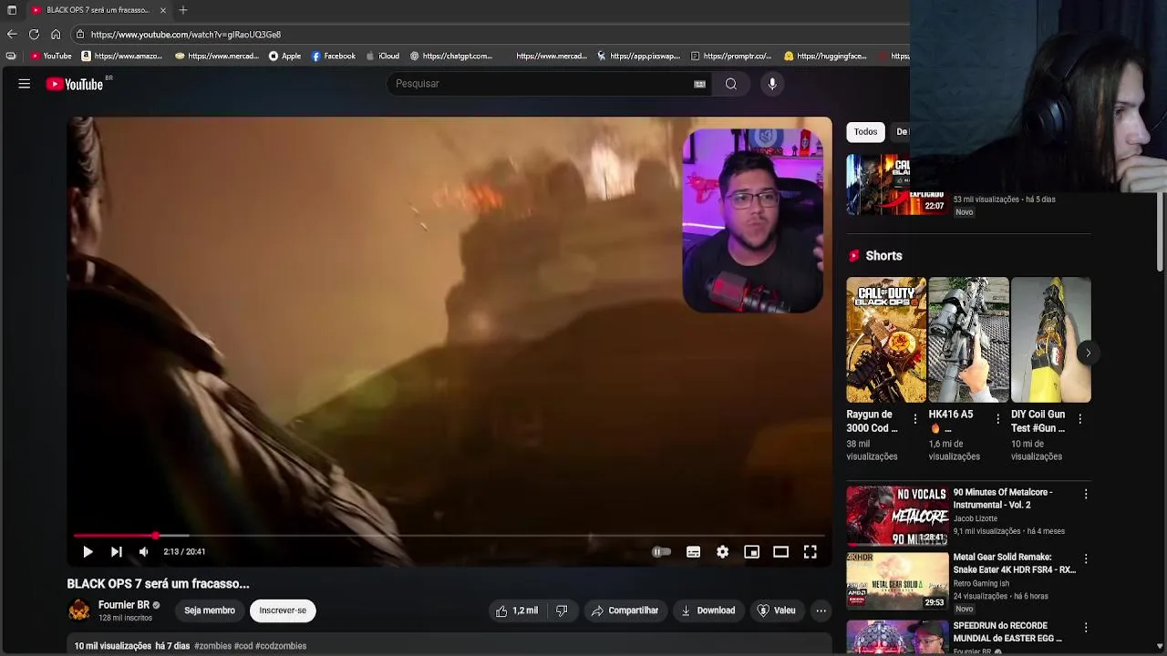
Task: Click the Seja membro button
Action: (x=210, y=610)
